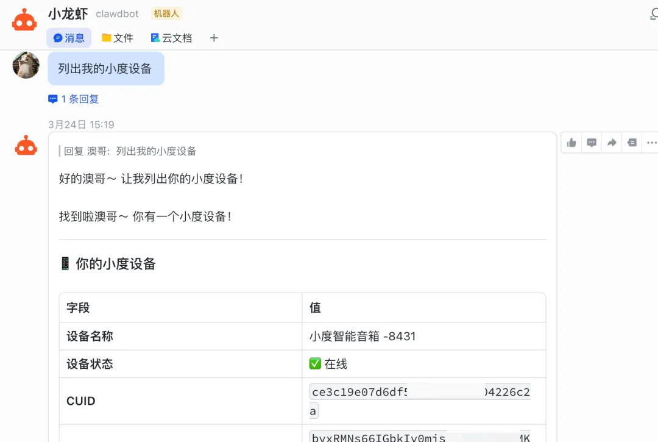
Task: Select the CUID label cell
Action: tap(180, 401)
